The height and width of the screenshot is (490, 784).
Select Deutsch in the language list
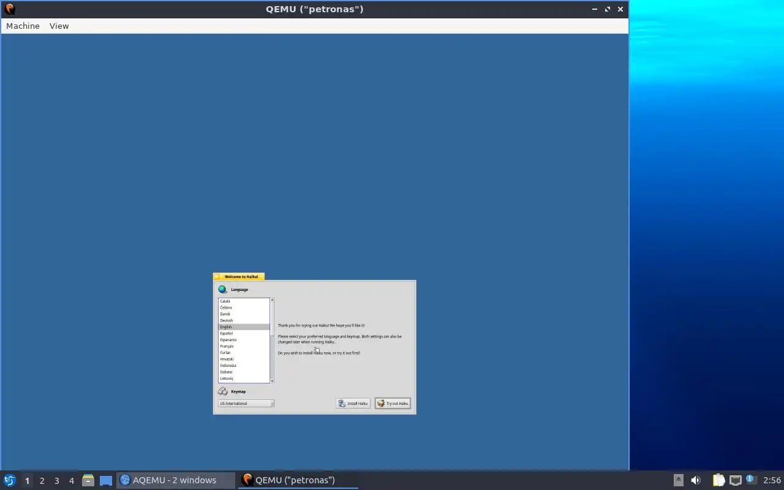click(244, 320)
